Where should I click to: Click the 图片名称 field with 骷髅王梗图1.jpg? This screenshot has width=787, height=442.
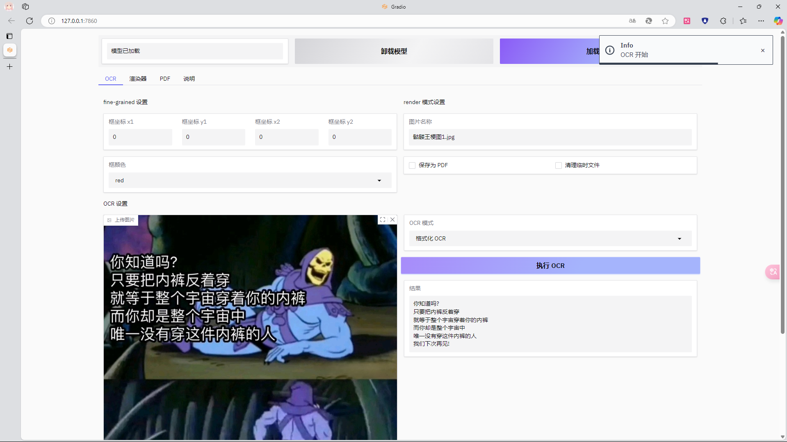[550, 137]
